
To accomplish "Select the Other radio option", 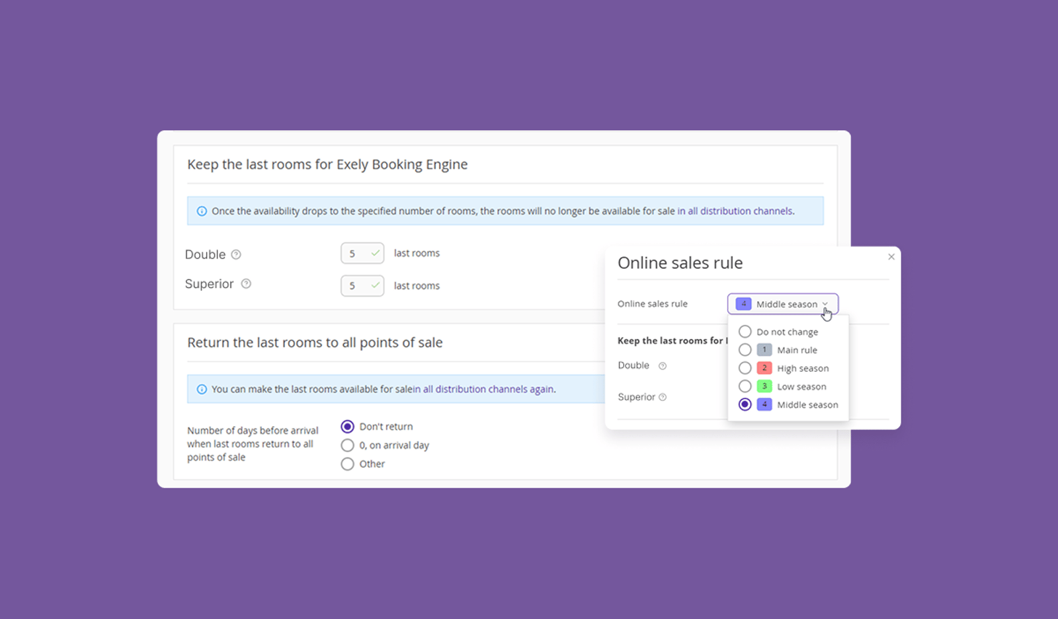I will tap(347, 464).
